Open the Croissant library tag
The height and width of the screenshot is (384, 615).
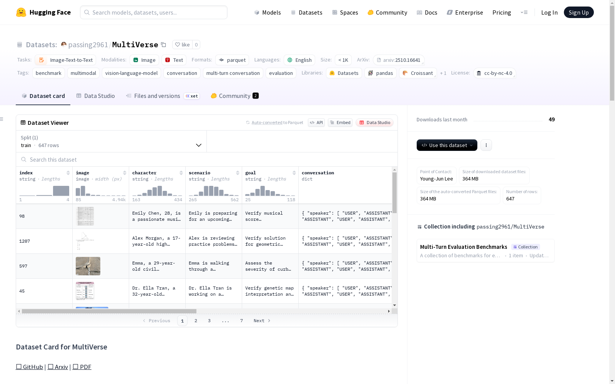[418, 73]
